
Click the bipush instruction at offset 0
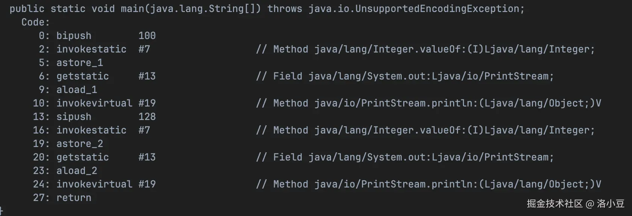click(x=74, y=36)
